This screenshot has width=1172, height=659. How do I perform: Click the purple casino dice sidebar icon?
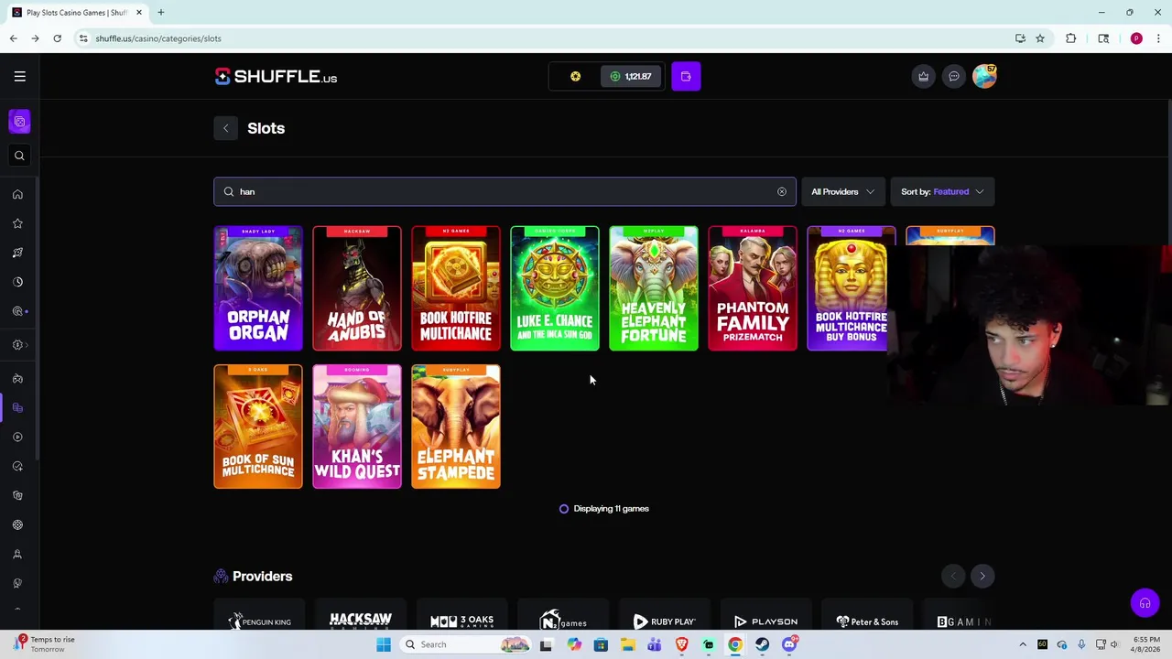point(19,122)
